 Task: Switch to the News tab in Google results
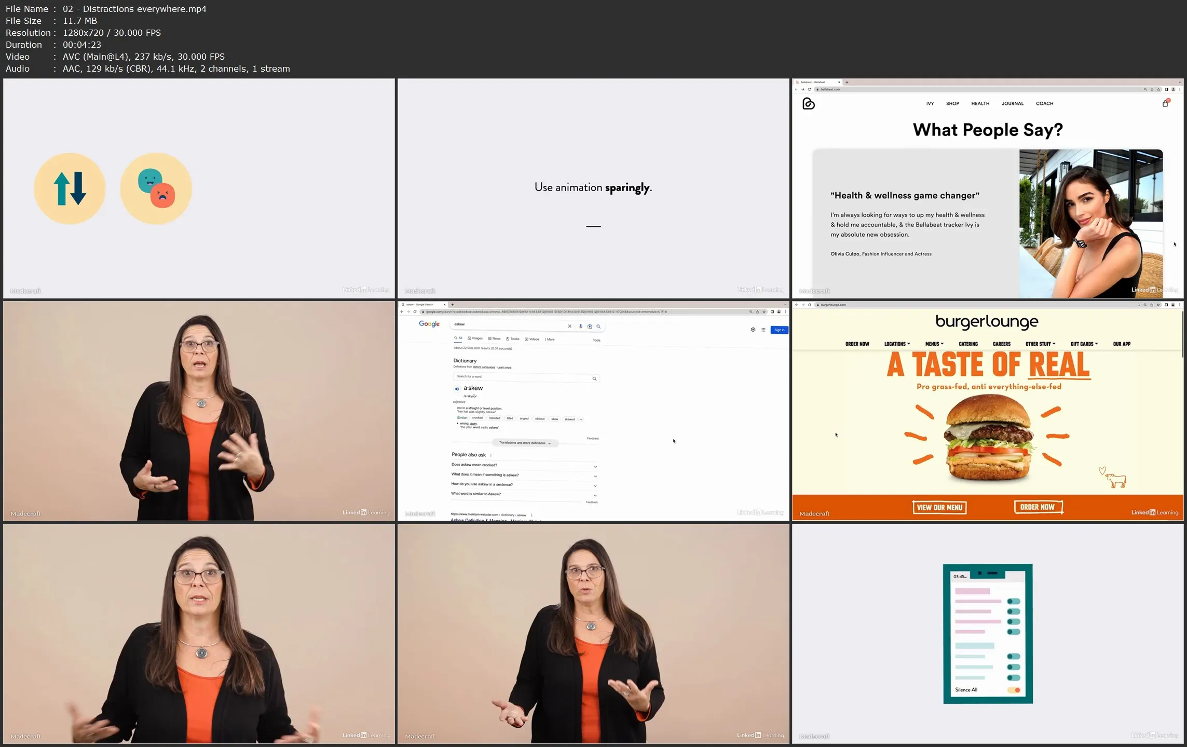(x=494, y=338)
